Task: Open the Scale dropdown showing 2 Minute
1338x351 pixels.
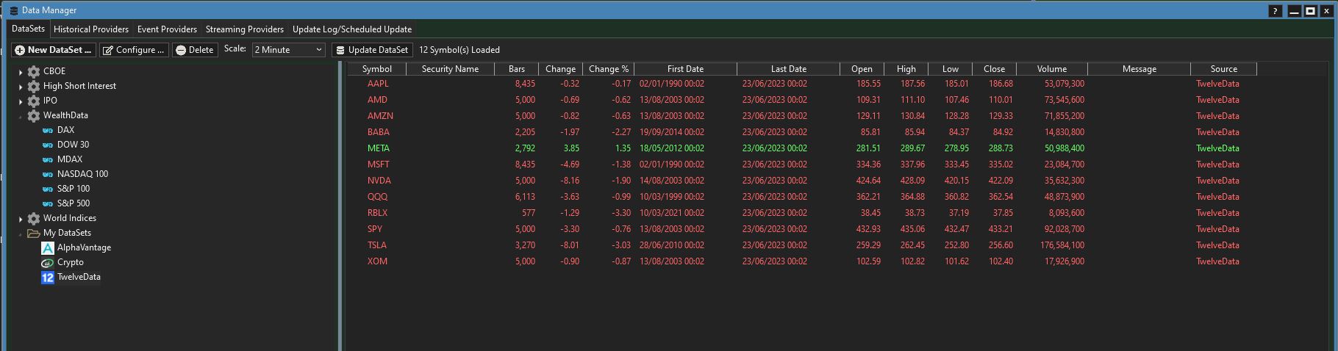Action: pos(288,49)
